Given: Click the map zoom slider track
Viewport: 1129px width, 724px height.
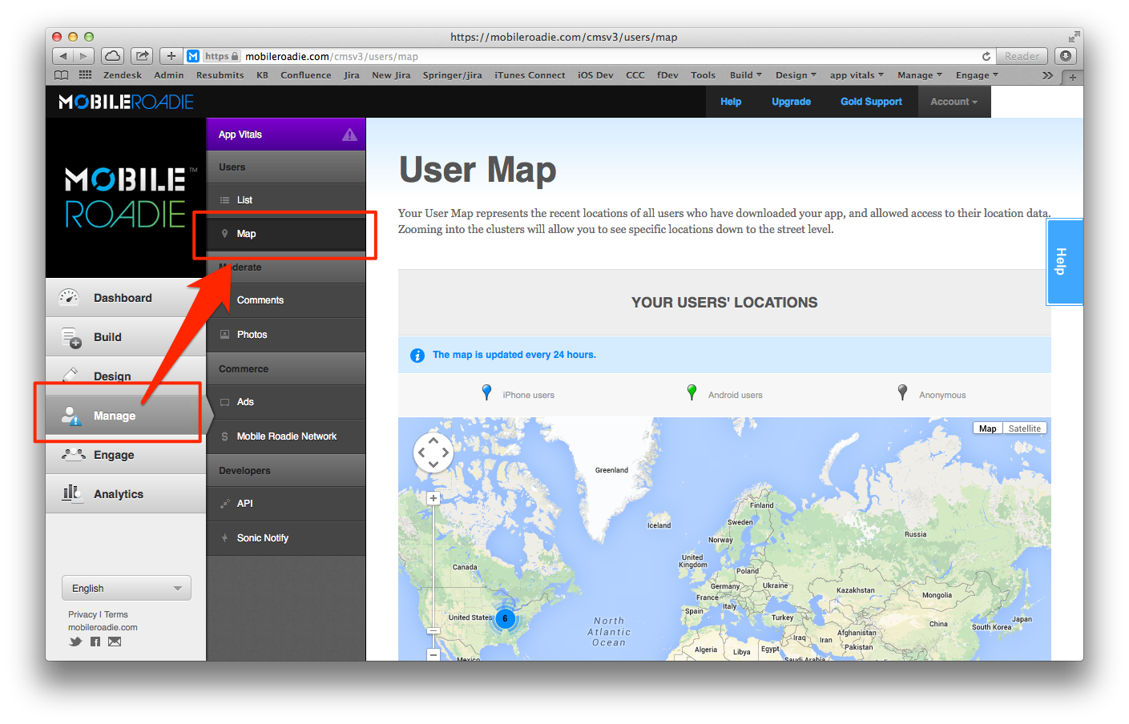Looking at the screenshot, I should coord(433,561).
